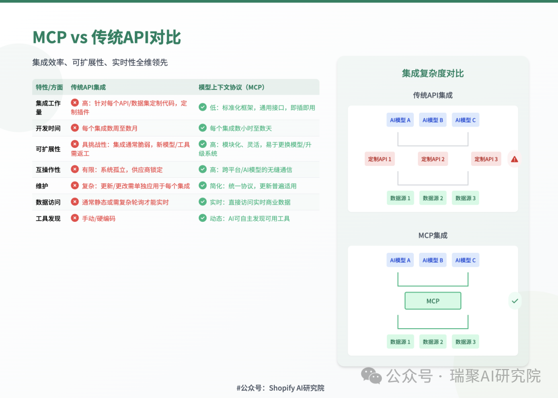Screen dimensions: 558x398
Task: Click green check icon in 互操作性 row
Action: tap(203, 169)
